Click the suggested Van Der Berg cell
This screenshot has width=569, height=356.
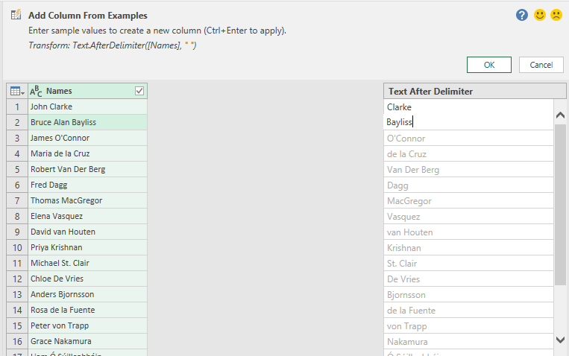[468, 169]
